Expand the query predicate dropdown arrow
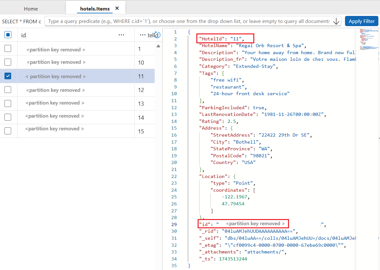The image size is (380, 270). point(336,21)
